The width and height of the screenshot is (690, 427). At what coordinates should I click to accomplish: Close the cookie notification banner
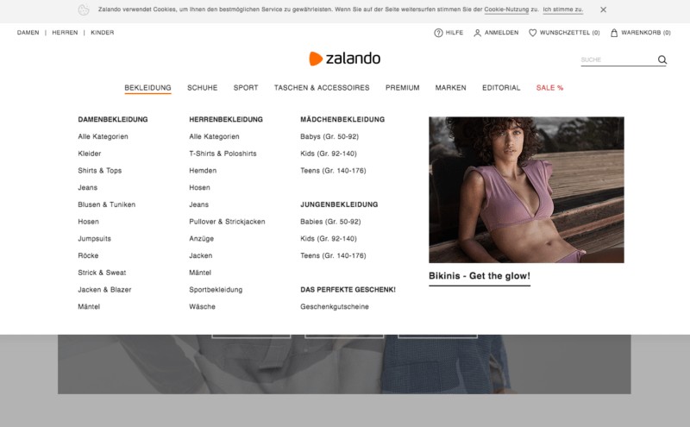coord(603,9)
